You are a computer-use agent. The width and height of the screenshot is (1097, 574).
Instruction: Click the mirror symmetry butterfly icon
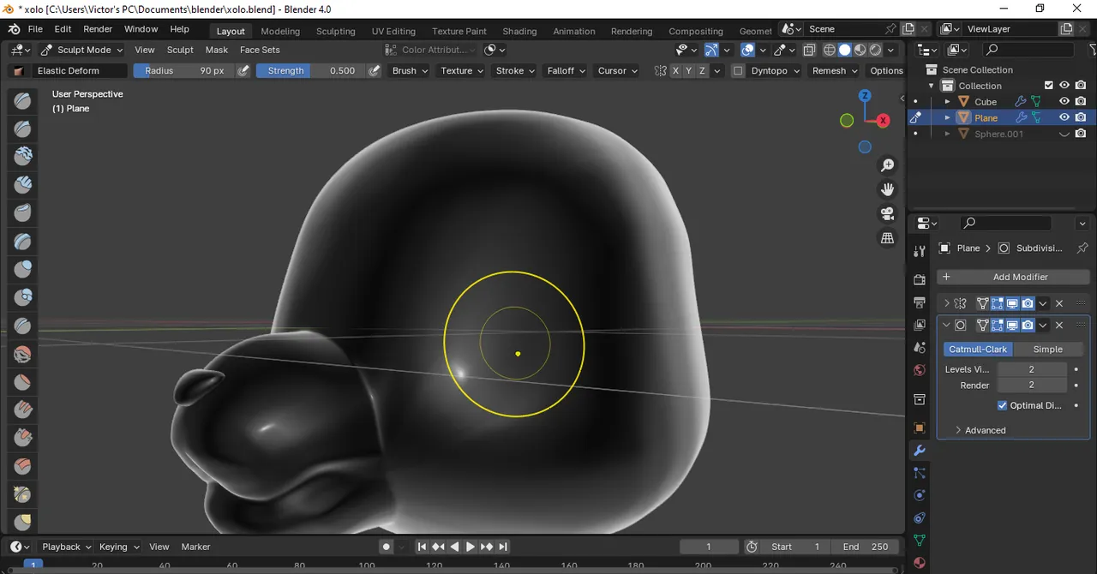[661, 71]
